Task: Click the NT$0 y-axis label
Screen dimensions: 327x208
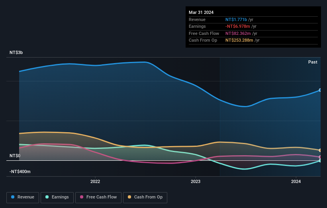Action: [15, 156]
